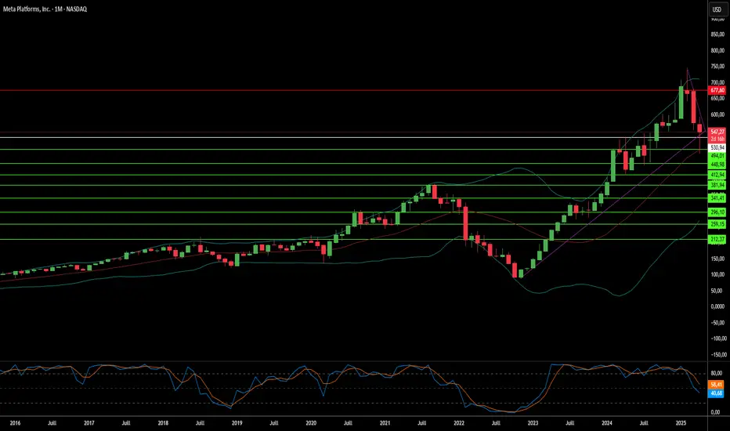The height and width of the screenshot is (431, 730).
Task: Select the red 677,60 price label
Action: click(717, 90)
